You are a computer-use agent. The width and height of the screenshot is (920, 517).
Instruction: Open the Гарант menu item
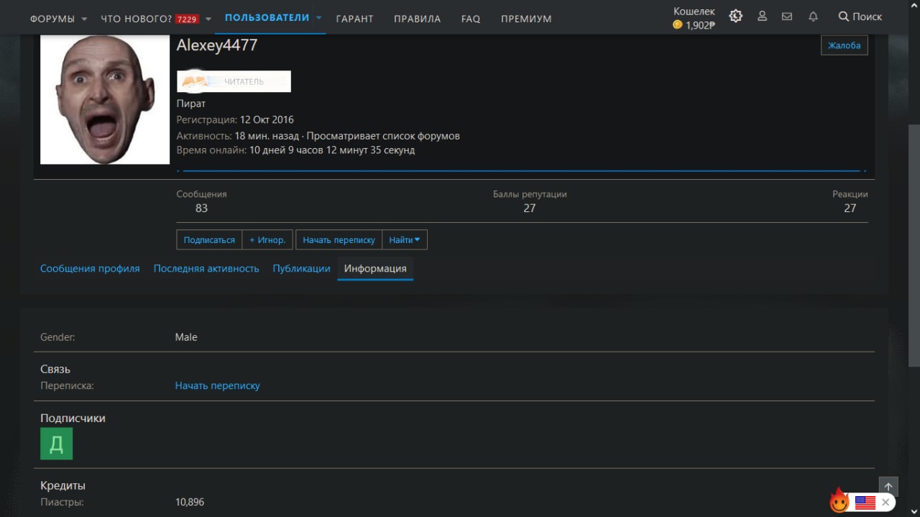click(x=355, y=19)
